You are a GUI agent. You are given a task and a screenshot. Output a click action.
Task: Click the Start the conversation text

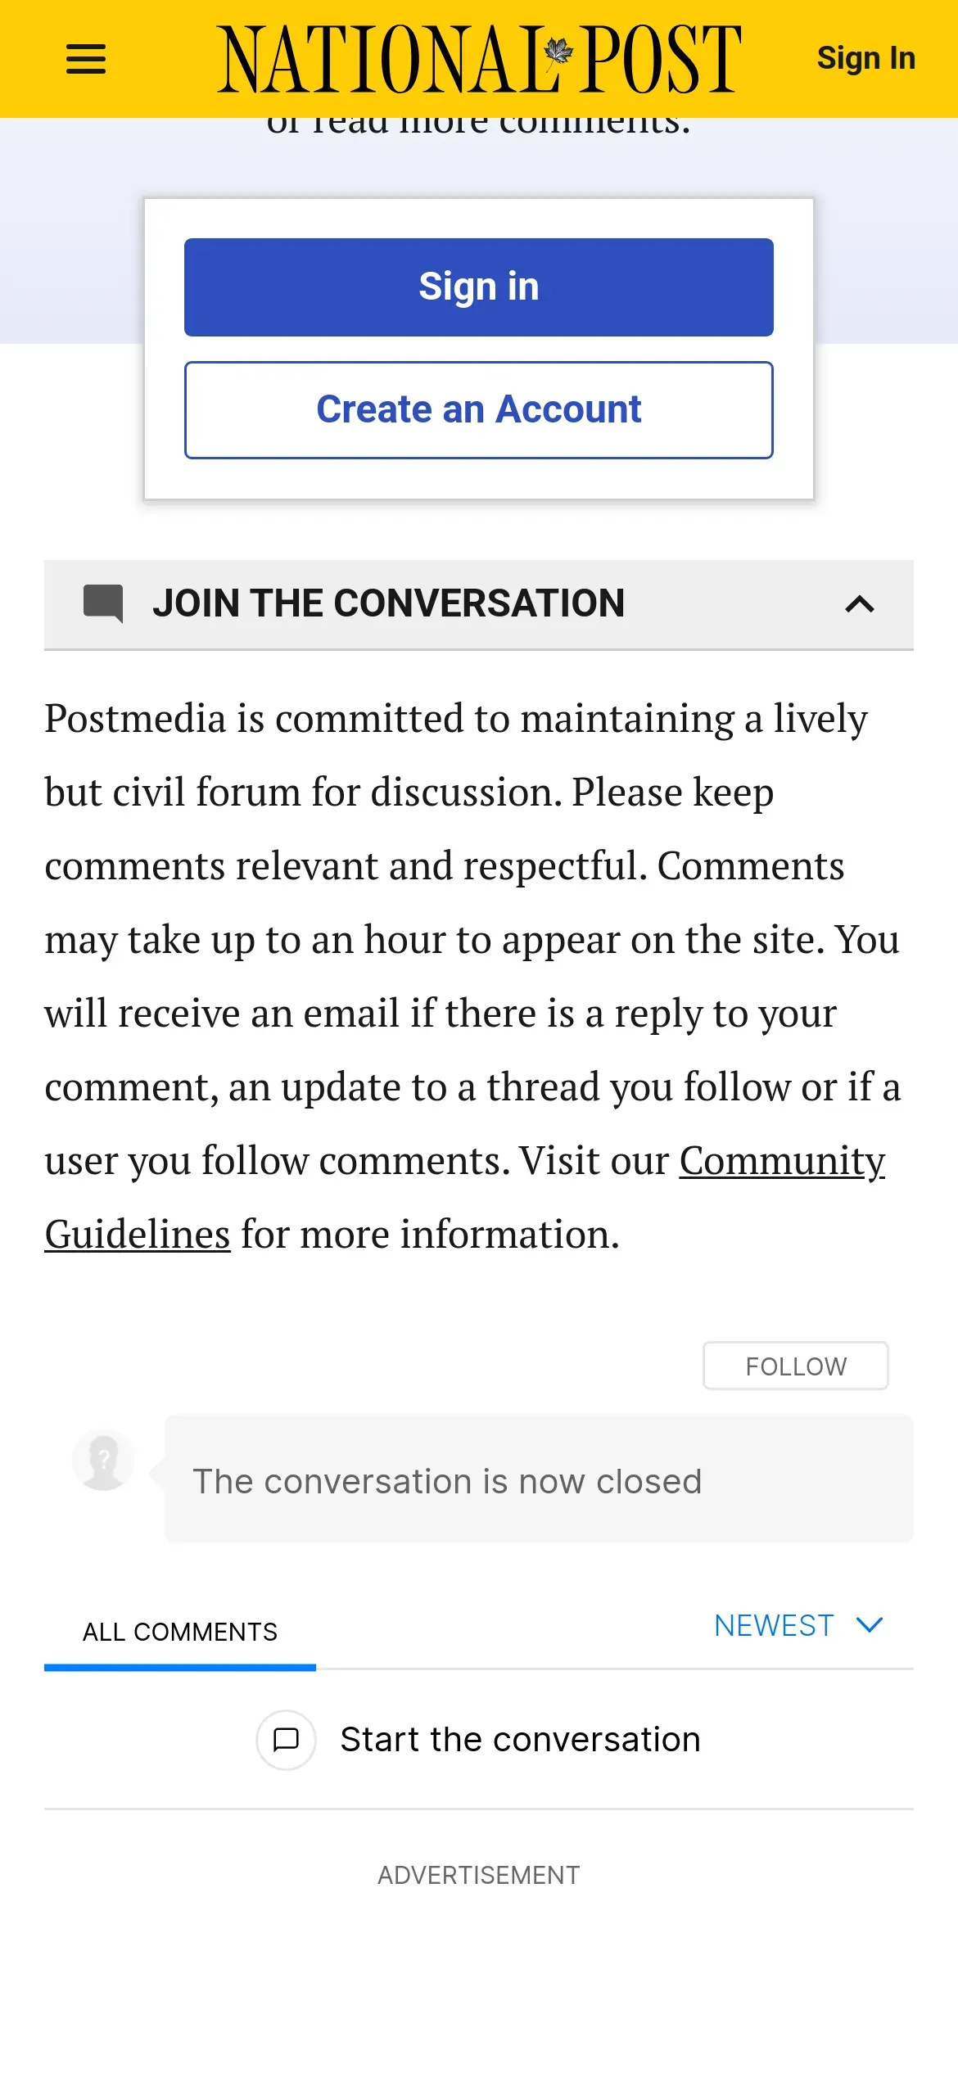point(520,1740)
